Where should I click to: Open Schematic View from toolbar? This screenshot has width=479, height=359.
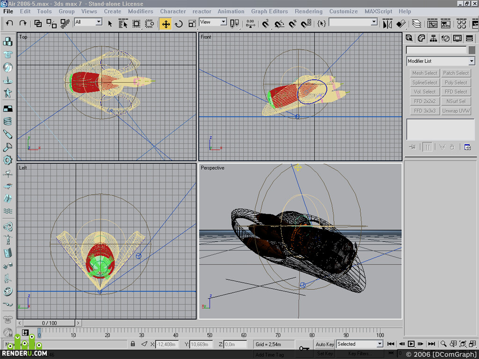click(446, 23)
